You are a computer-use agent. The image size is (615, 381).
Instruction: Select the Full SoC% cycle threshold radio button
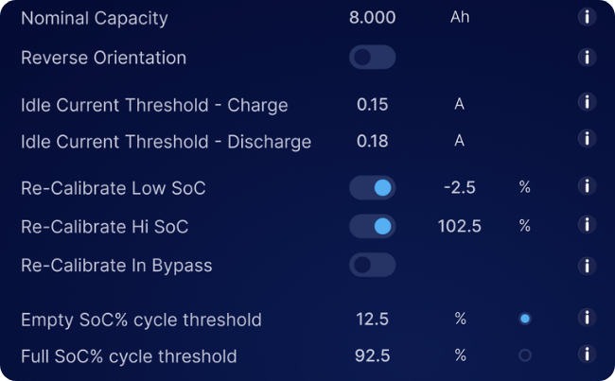(x=525, y=356)
